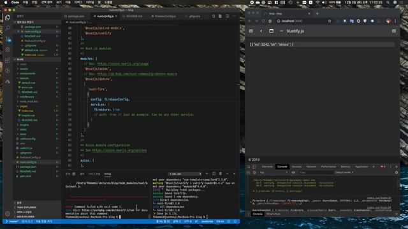Bookmark this page with the star icon
The width and height of the screenshot is (408, 229).
330,21
